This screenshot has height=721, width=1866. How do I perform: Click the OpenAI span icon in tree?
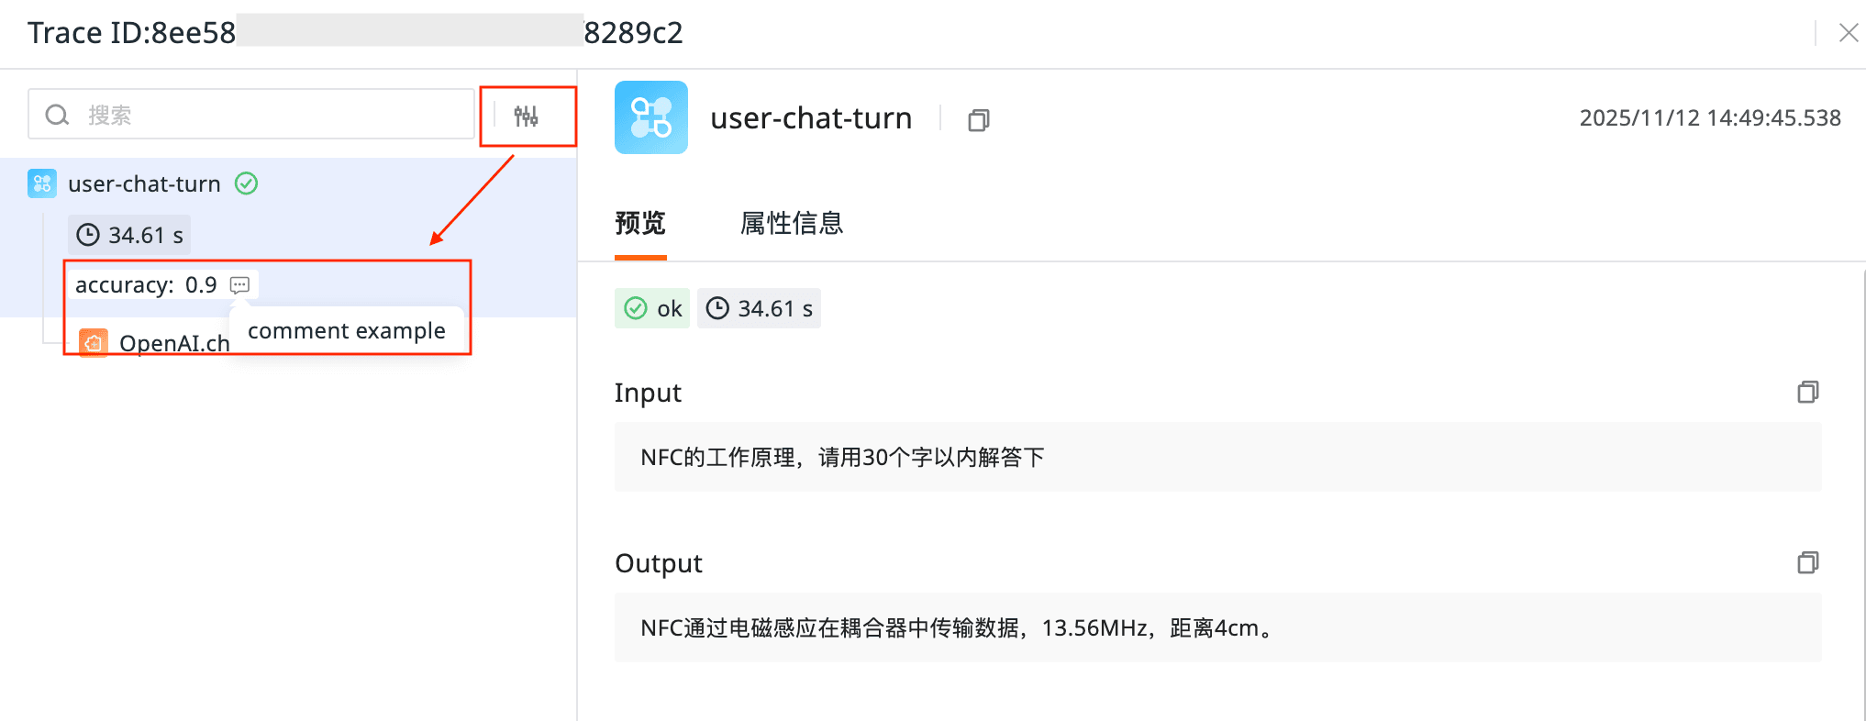click(x=93, y=343)
